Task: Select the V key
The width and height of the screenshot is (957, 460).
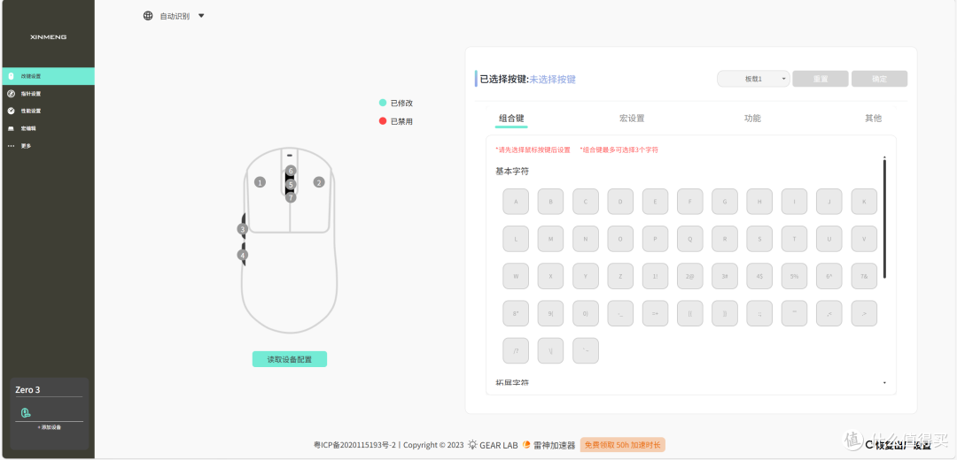Action: [x=864, y=239]
